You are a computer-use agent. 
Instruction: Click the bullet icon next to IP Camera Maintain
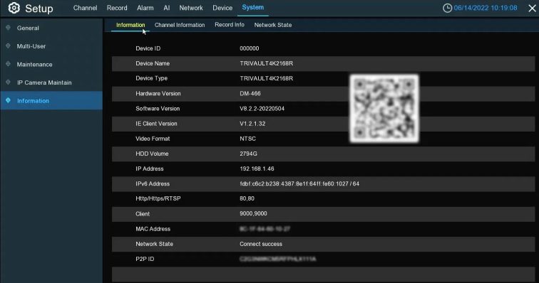tap(9, 82)
